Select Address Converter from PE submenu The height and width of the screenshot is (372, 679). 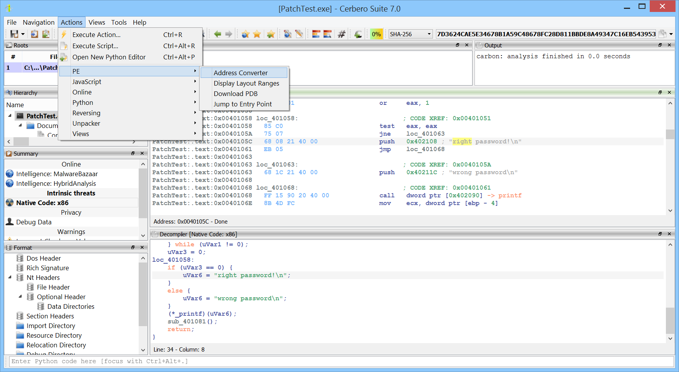coord(240,73)
